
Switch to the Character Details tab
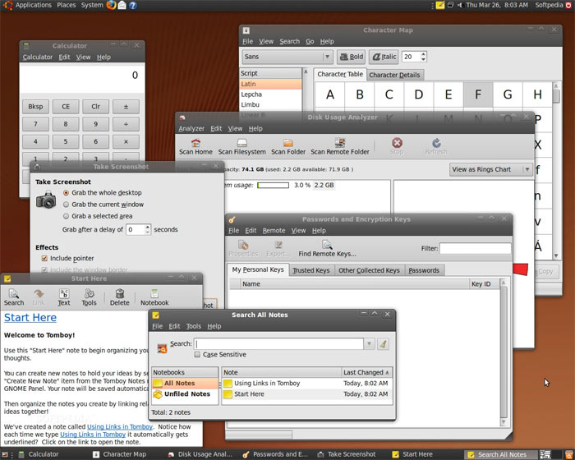click(x=394, y=75)
